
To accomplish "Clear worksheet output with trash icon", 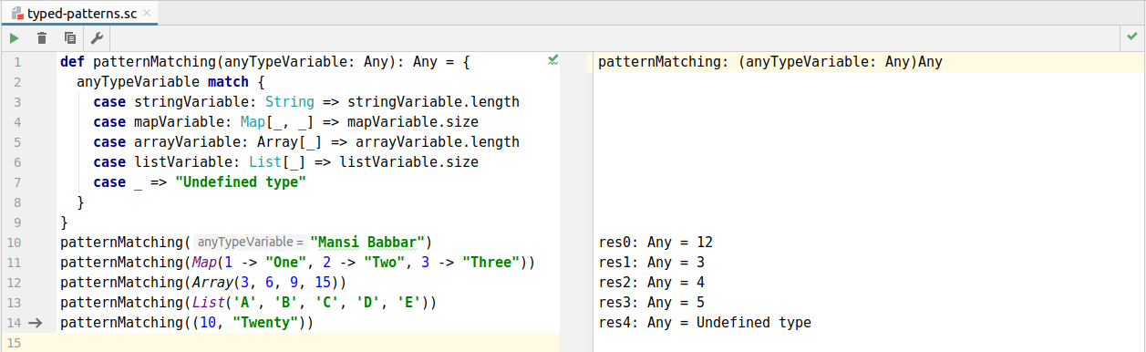I will (42, 37).
